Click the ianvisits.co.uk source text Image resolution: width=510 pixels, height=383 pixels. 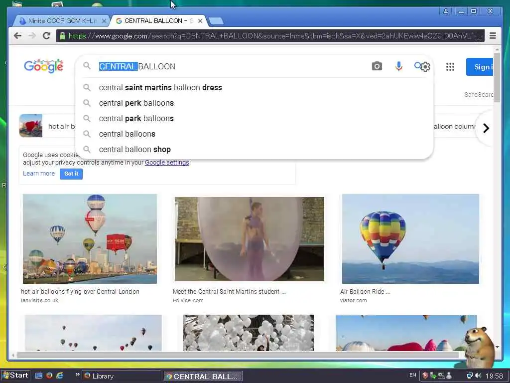pyautogui.click(x=39, y=300)
